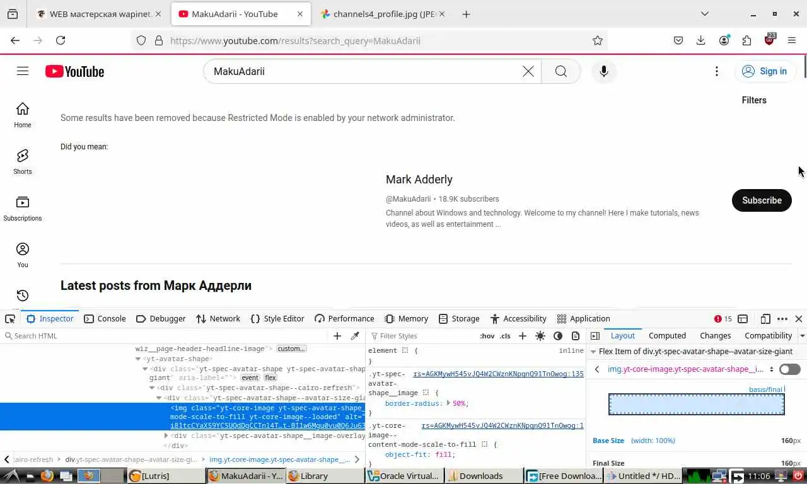List all browser tabs dropdown

(x=705, y=14)
